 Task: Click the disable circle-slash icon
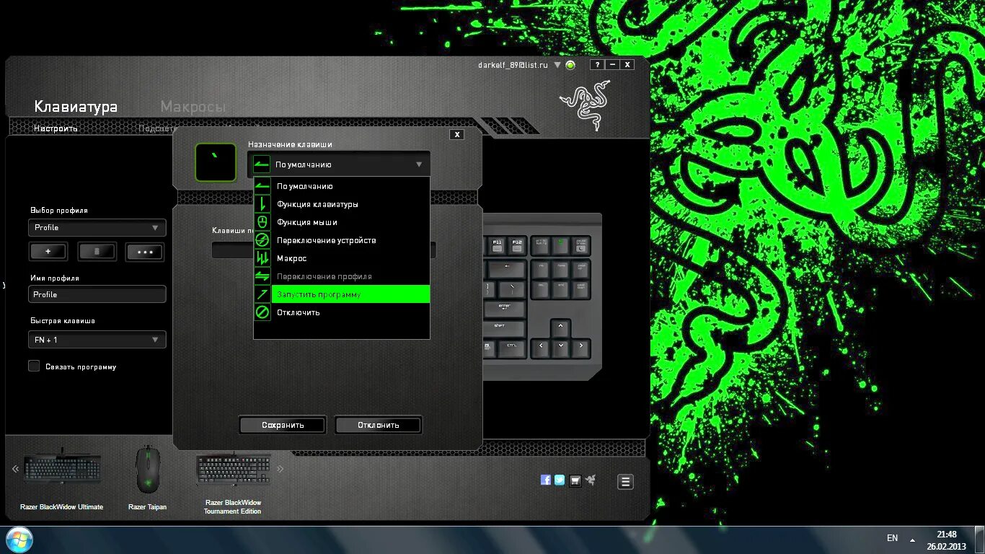262,312
